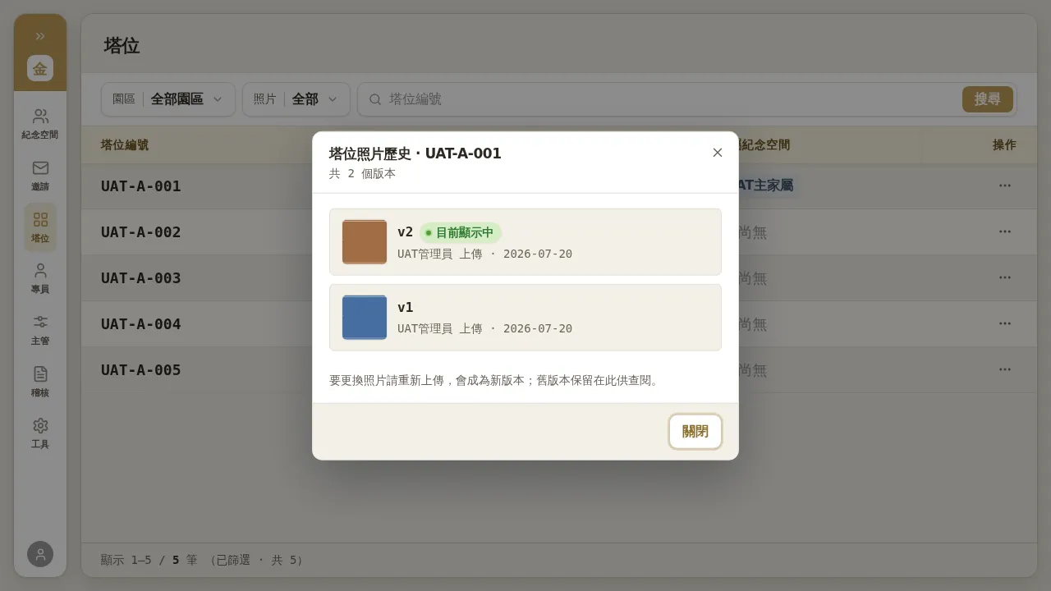This screenshot has width=1051, height=591.
Task: Click the 操作 column header
Action: [x=1004, y=145]
